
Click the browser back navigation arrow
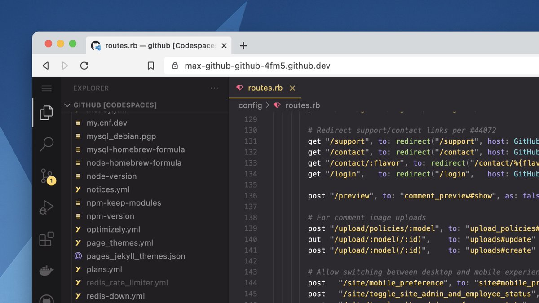(45, 65)
